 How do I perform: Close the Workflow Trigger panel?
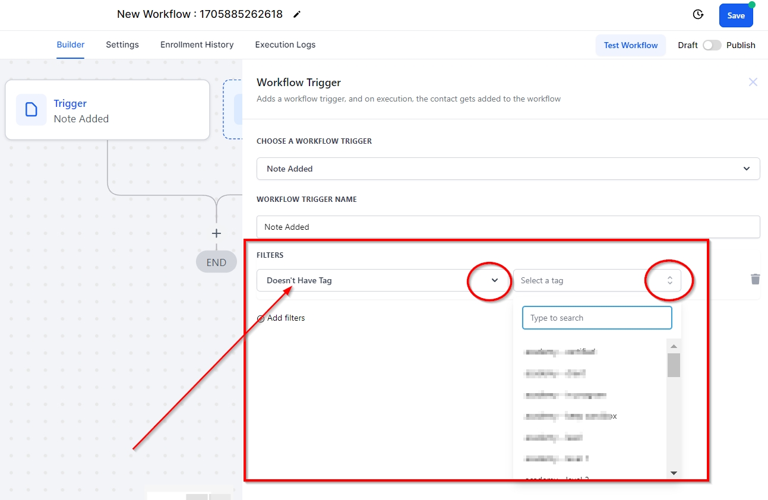coord(753,82)
